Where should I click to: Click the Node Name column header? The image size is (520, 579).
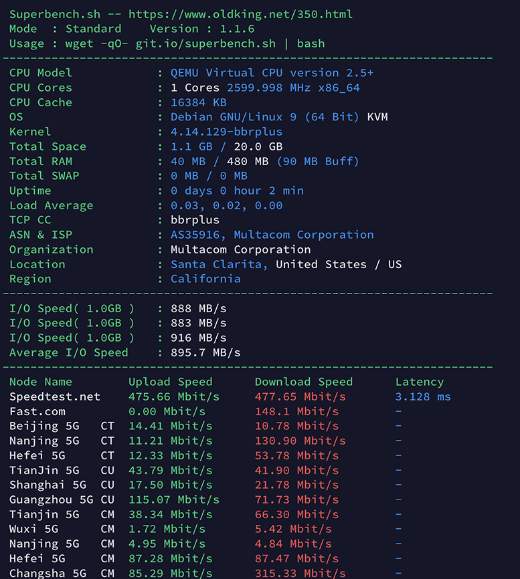click(x=41, y=382)
